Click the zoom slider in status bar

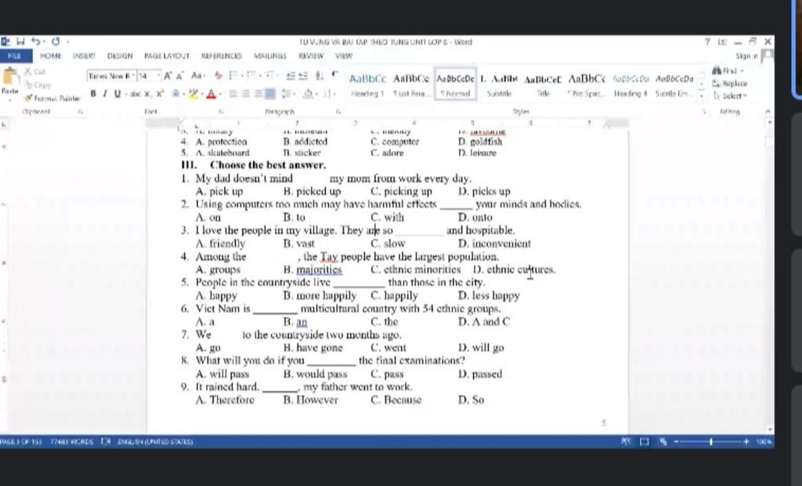711,441
